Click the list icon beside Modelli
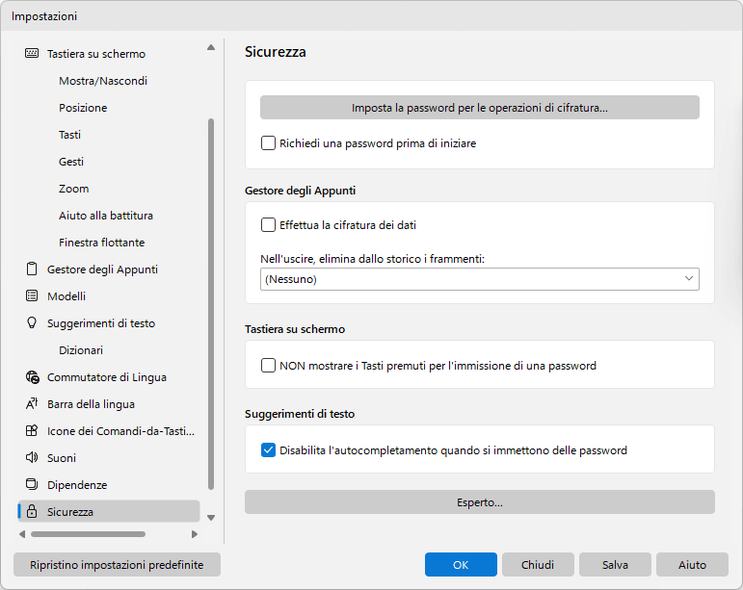The width and height of the screenshot is (743, 590). [32, 295]
